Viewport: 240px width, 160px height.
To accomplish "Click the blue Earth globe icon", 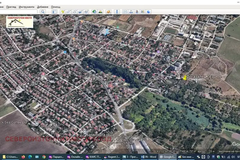I will [x=148, y=12].
